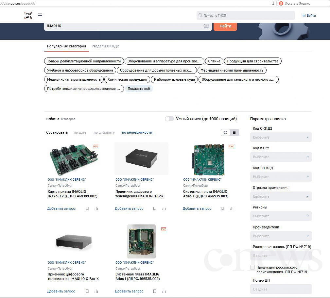Switch to grid view icon
Viewport: 330px width, 298px height.
tap(225, 132)
